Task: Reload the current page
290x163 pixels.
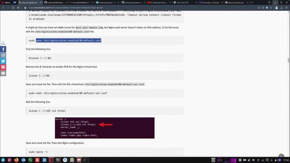Action: [x=13, y=8]
